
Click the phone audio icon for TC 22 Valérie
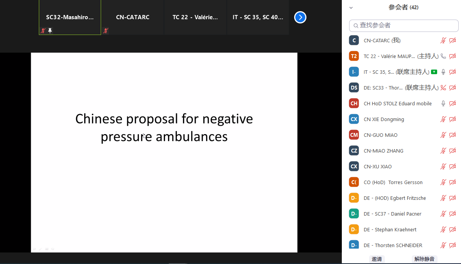click(443, 56)
